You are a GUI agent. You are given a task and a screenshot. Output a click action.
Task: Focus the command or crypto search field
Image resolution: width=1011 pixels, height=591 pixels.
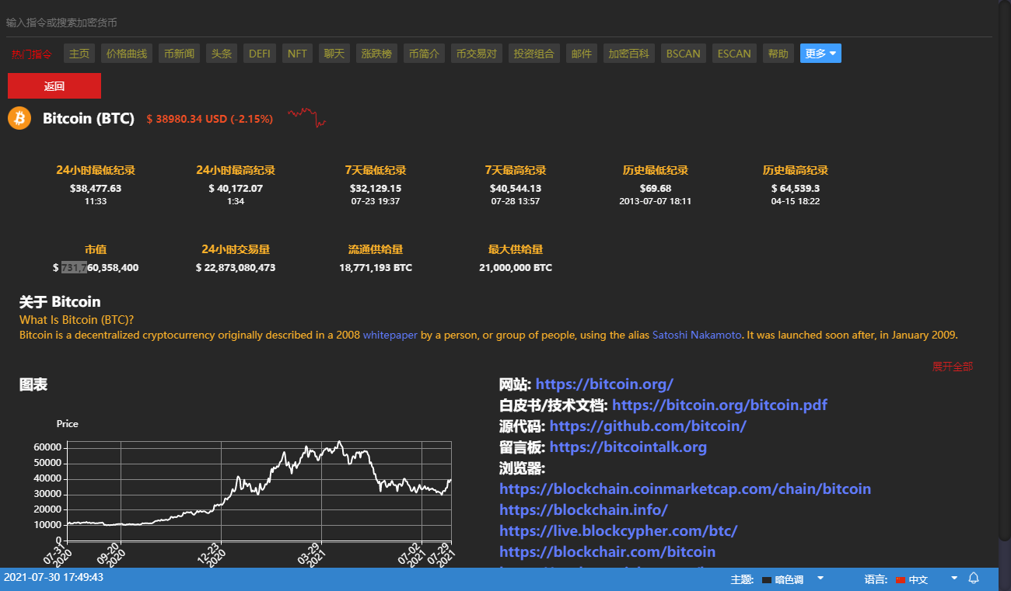pos(498,23)
